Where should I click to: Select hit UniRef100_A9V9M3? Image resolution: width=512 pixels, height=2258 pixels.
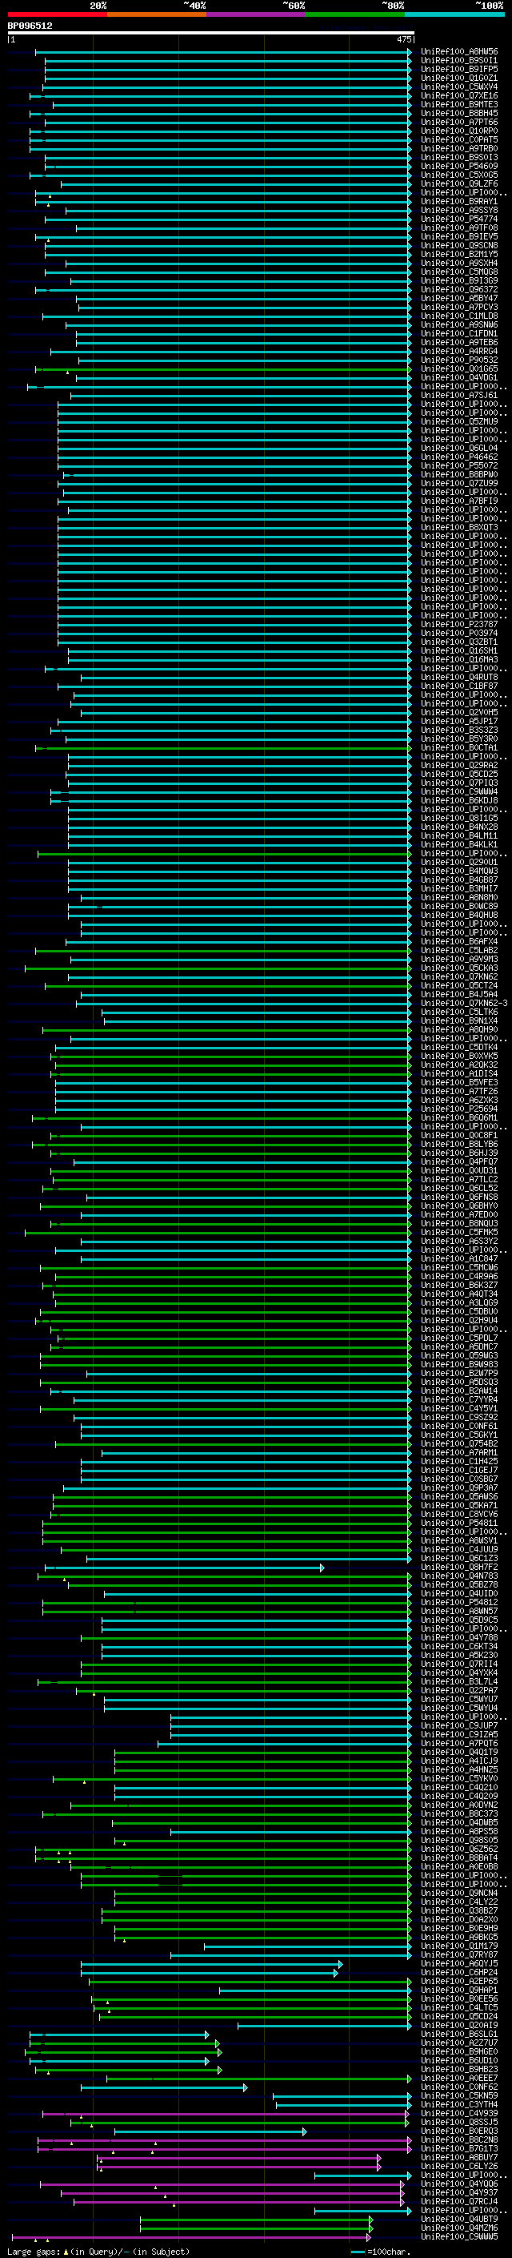tap(459, 959)
